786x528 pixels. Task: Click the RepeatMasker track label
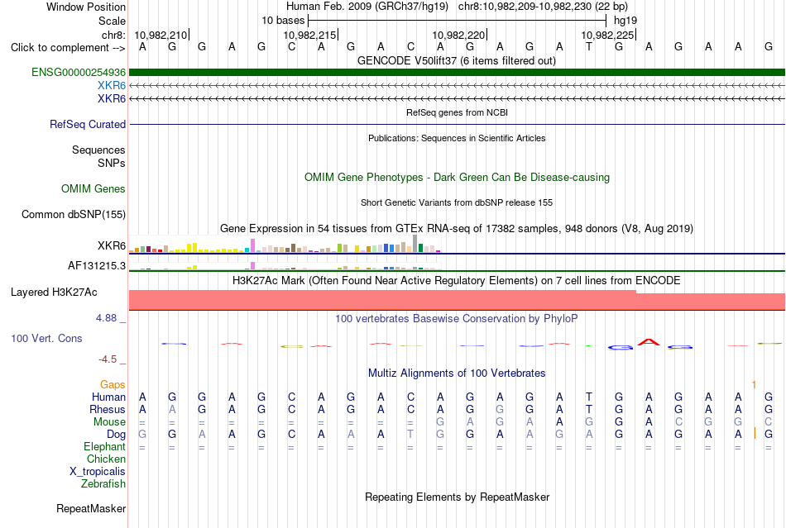pyautogui.click(x=91, y=508)
